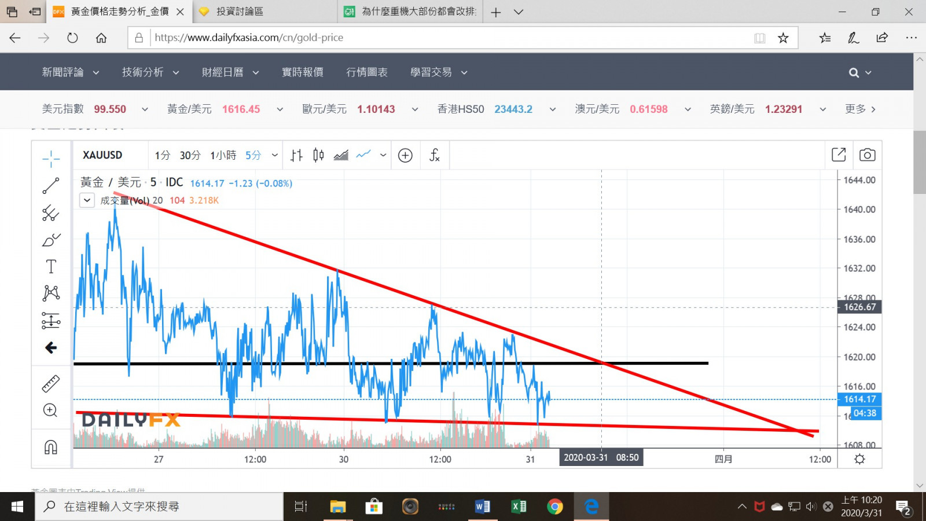Viewport: 926px width, 521px height.
Task: Expand 歐元/美元 ticker dropdown
Action: [x=415, y=109]
